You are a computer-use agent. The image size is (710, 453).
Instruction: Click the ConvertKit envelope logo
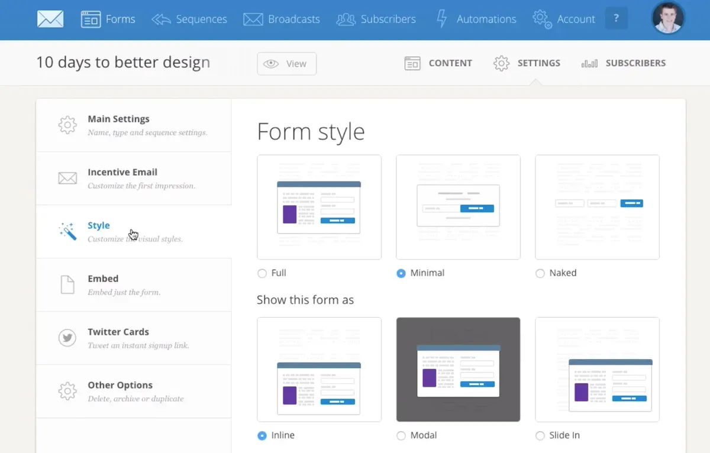coord(50,18)
